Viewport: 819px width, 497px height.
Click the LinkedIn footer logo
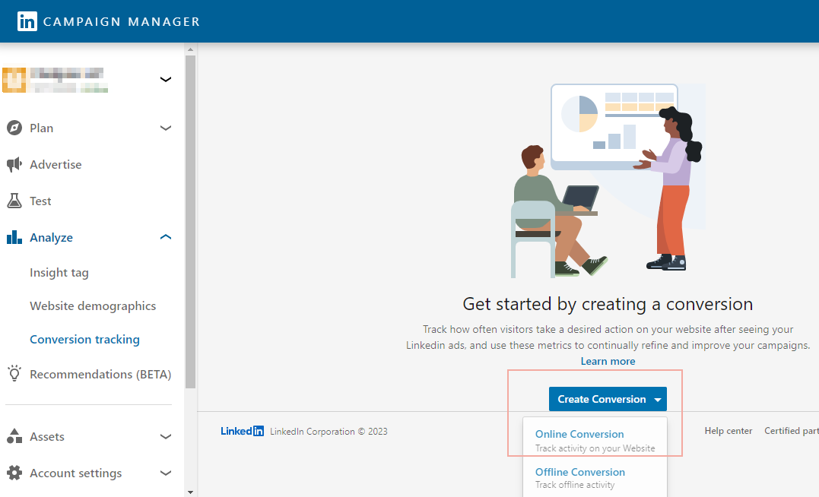coord(242,431)
